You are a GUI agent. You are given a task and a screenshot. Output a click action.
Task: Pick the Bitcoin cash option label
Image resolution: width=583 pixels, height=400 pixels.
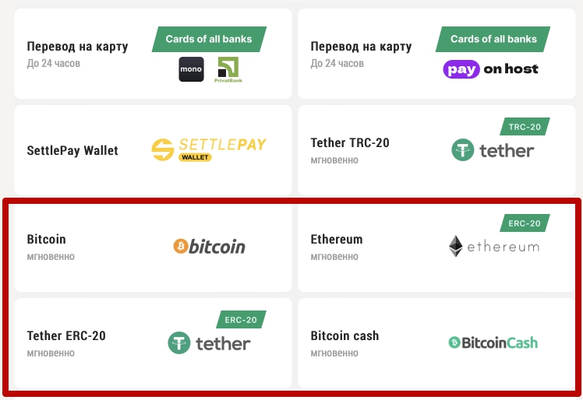pyautogui.click(x=344, y=336)
